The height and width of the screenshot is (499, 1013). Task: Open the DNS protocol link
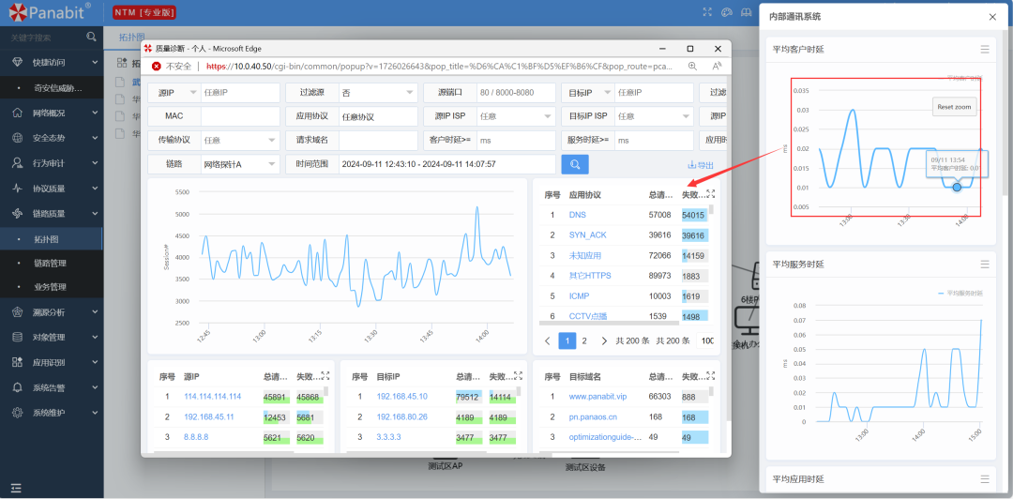578,215
